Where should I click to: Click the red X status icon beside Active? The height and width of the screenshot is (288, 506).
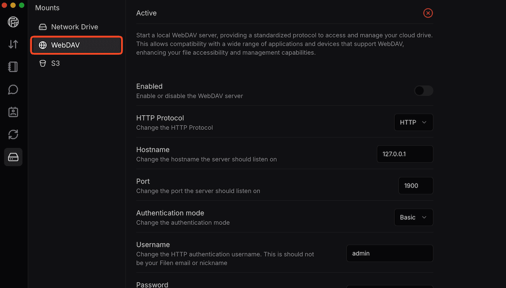(x=428, y=13)
